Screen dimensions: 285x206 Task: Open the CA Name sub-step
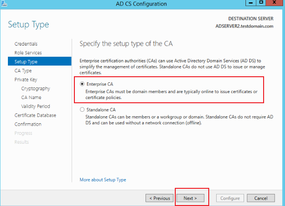31,97
